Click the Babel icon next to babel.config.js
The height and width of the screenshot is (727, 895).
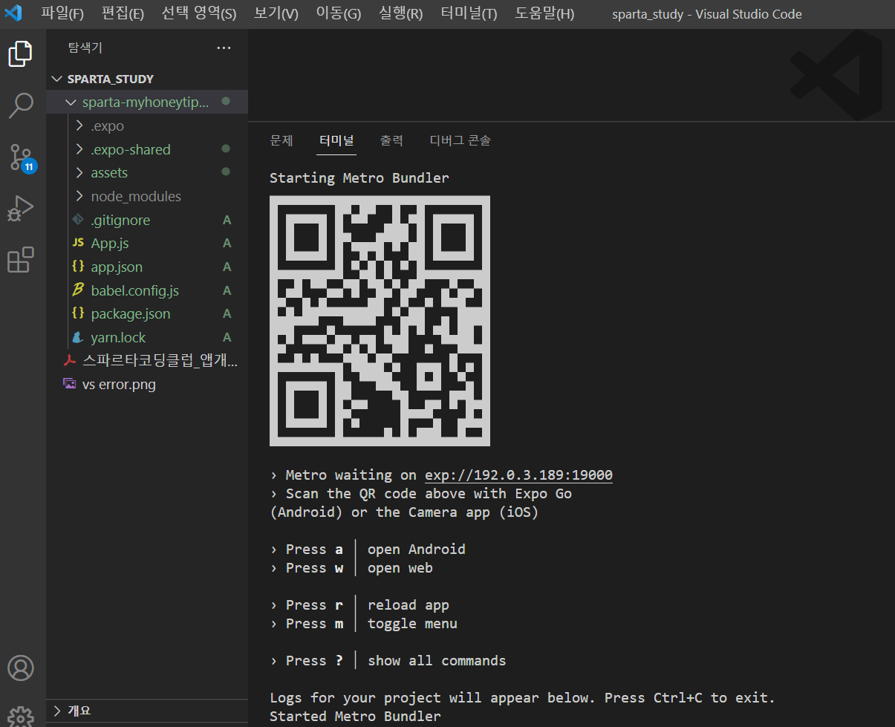pos(77,290)
